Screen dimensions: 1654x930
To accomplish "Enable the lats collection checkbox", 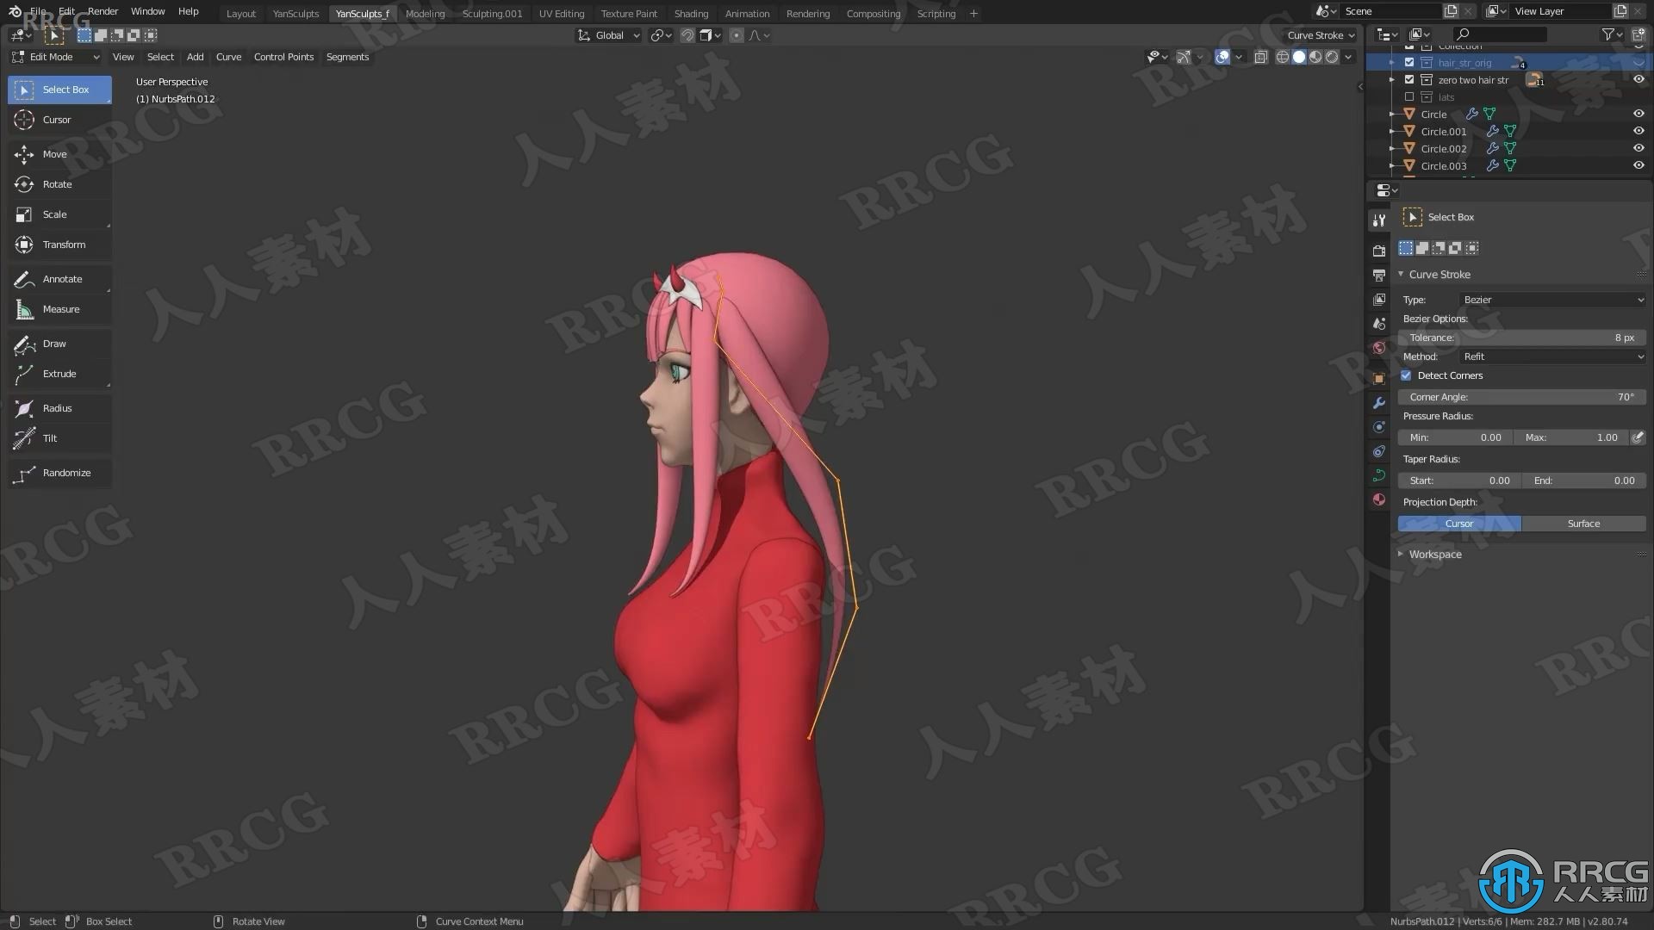I will pos(1409,96).
